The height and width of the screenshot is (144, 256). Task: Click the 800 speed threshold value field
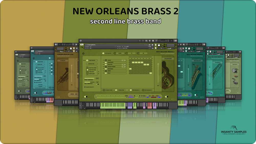97,78
